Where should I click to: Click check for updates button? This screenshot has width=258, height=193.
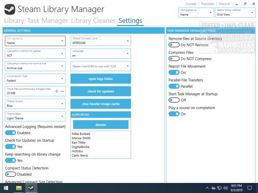[101, 91]
